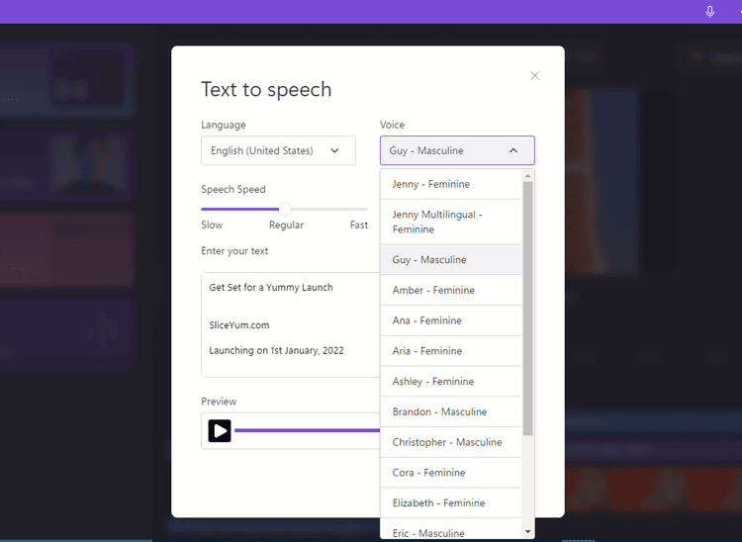The height and width of the screenshot is (542, 742).
Task: Choose Cora - Feminine voice
Action: click(451, 473)
